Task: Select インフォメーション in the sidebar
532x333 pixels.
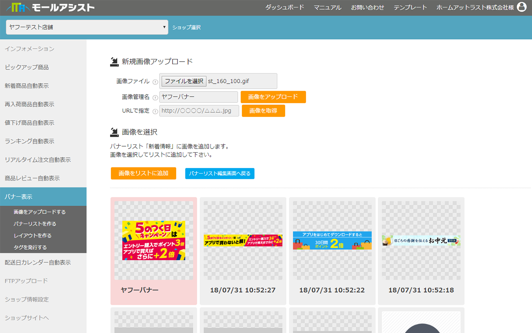Action: (43, 49)
